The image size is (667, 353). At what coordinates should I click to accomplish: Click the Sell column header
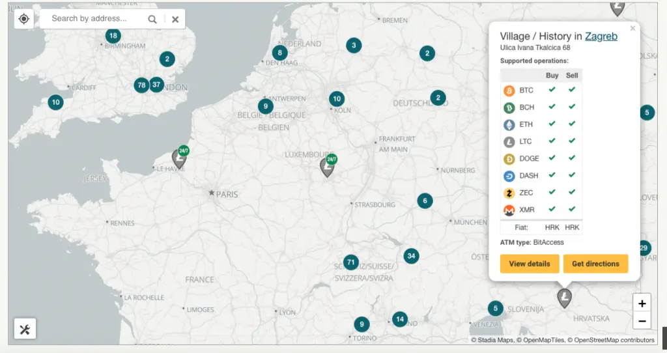(572, 76)
